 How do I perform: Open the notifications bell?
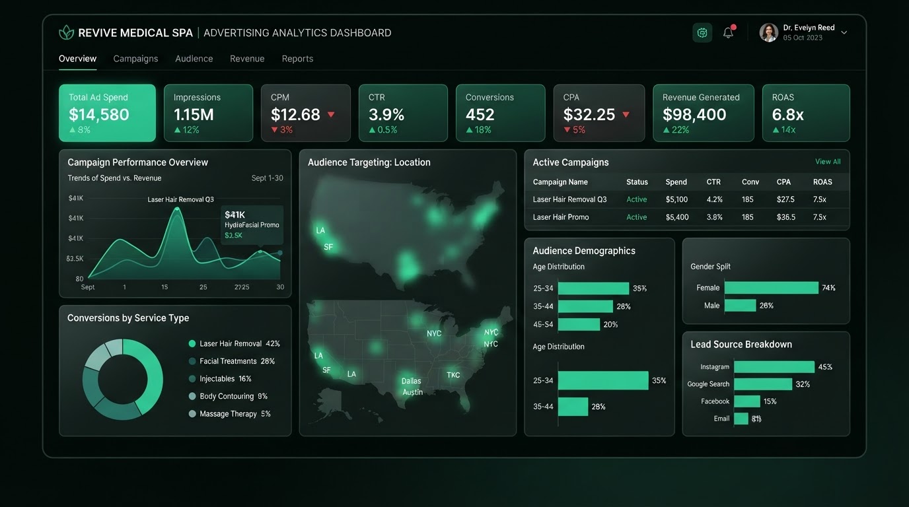(x=729, y=32)
